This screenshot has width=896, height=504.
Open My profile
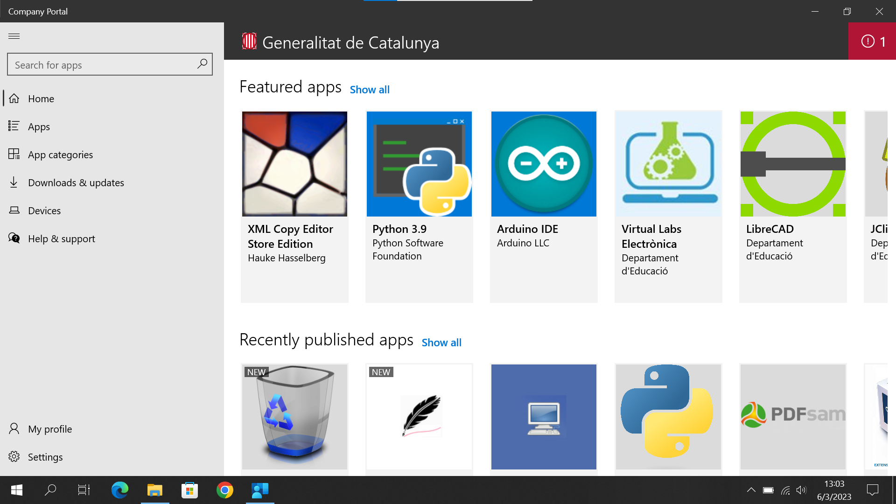(x=50, y=428)
